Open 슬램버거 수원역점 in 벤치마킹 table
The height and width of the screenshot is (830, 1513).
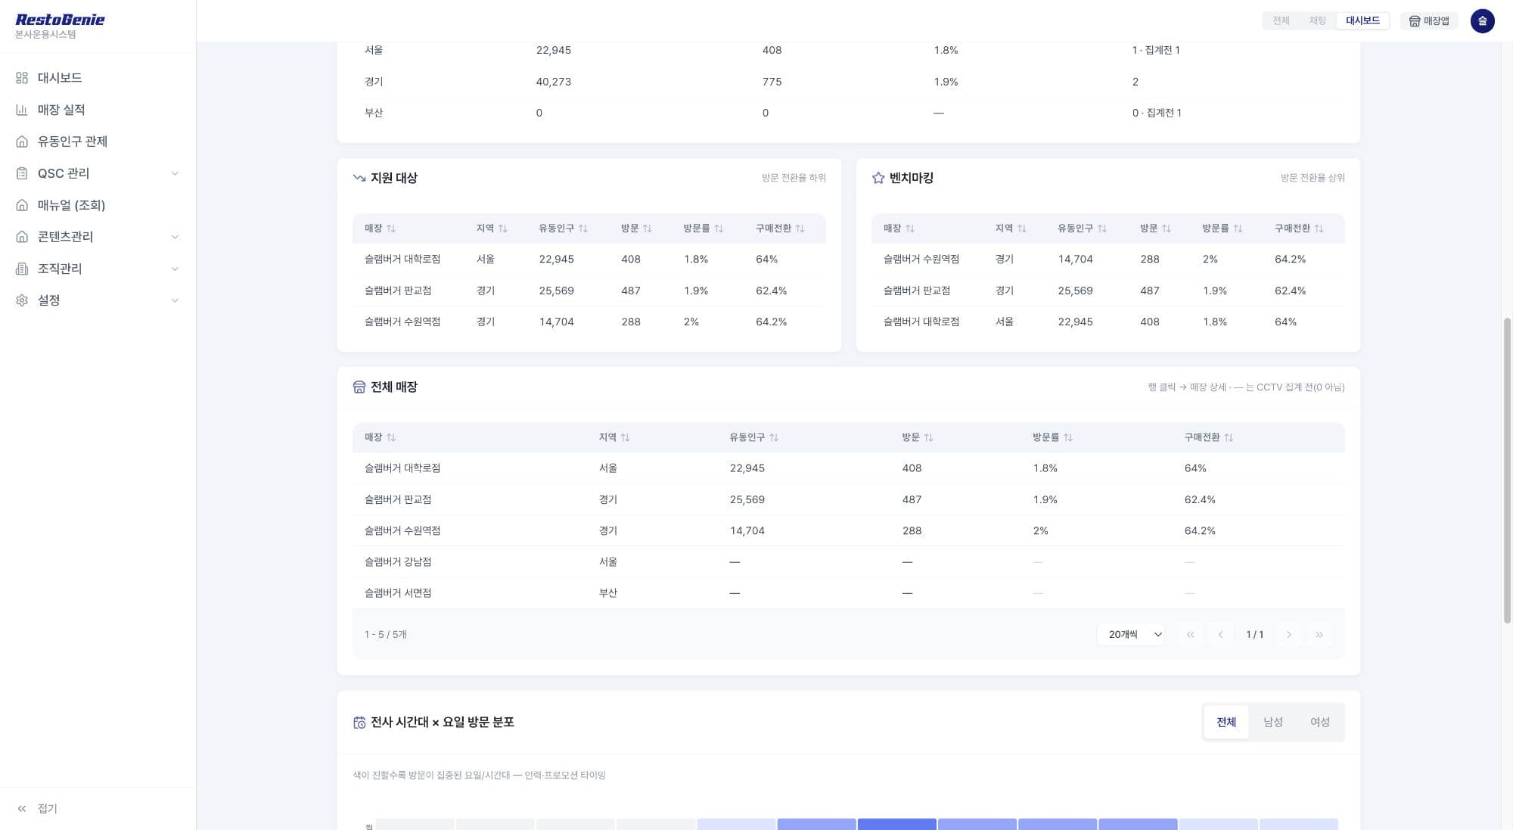coord(1108,259)
